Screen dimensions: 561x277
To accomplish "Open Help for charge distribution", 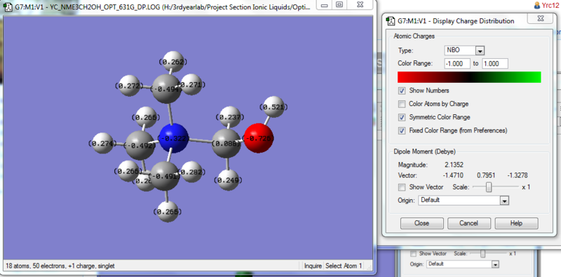I will point(516,223).
